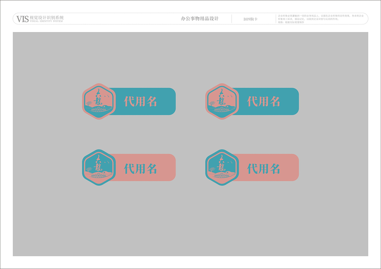Click the teal hexagon emblem on the lower-left badge
Viewport: 381px width, 269px height.
point(99,167)
